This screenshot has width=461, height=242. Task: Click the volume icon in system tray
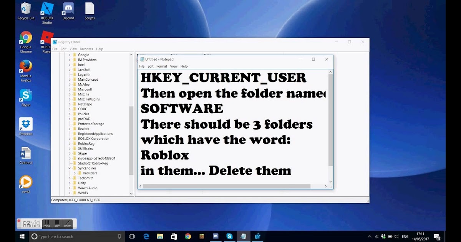(396, 236)
